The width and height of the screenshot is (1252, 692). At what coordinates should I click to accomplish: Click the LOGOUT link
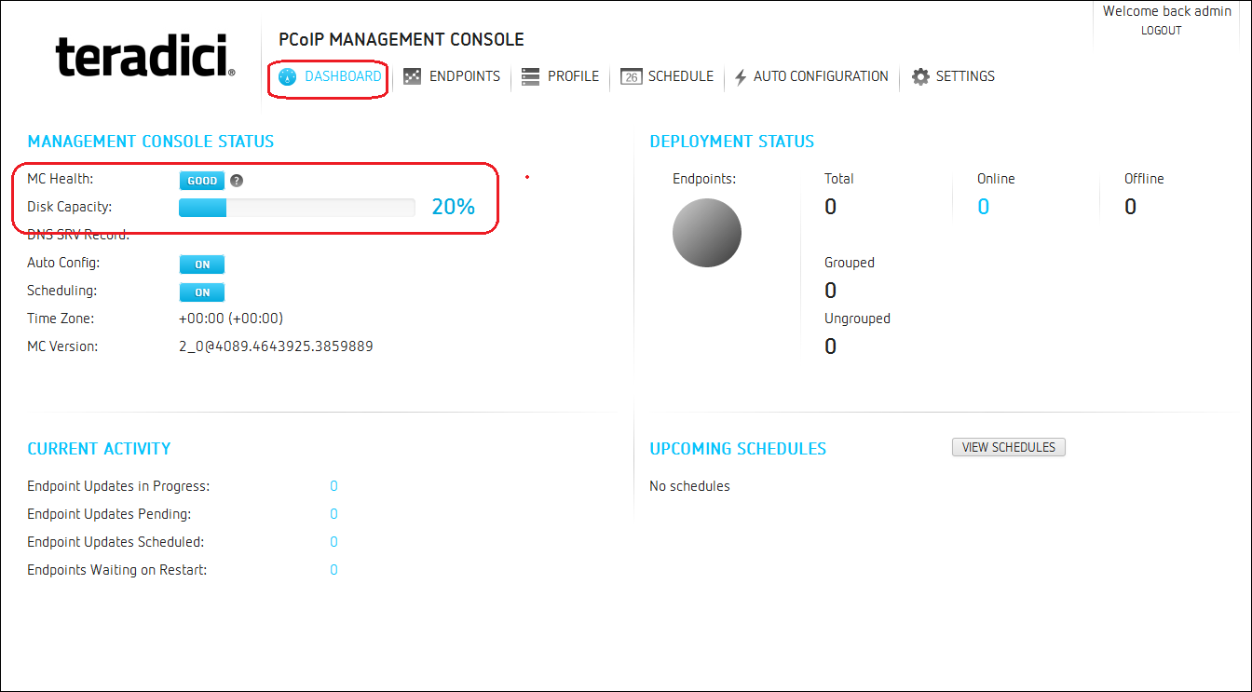coord(1161,31)
